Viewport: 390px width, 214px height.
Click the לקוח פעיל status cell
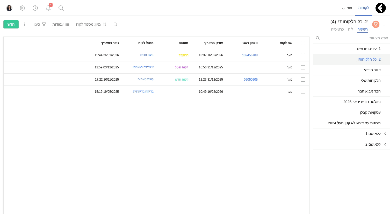tap(182, 67)
